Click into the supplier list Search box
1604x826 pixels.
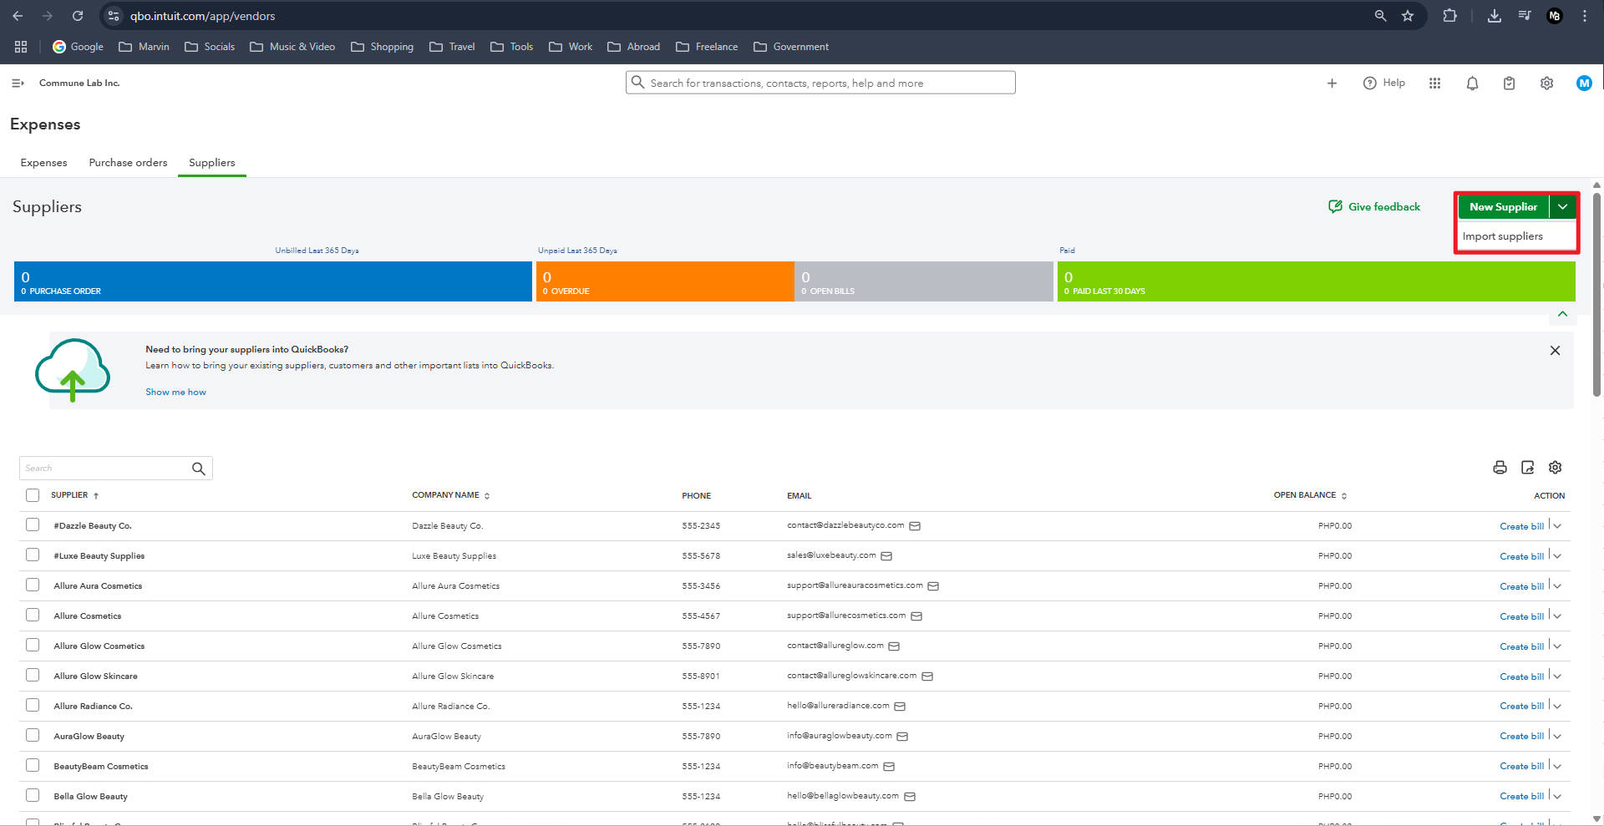click(x=105, y=468)
